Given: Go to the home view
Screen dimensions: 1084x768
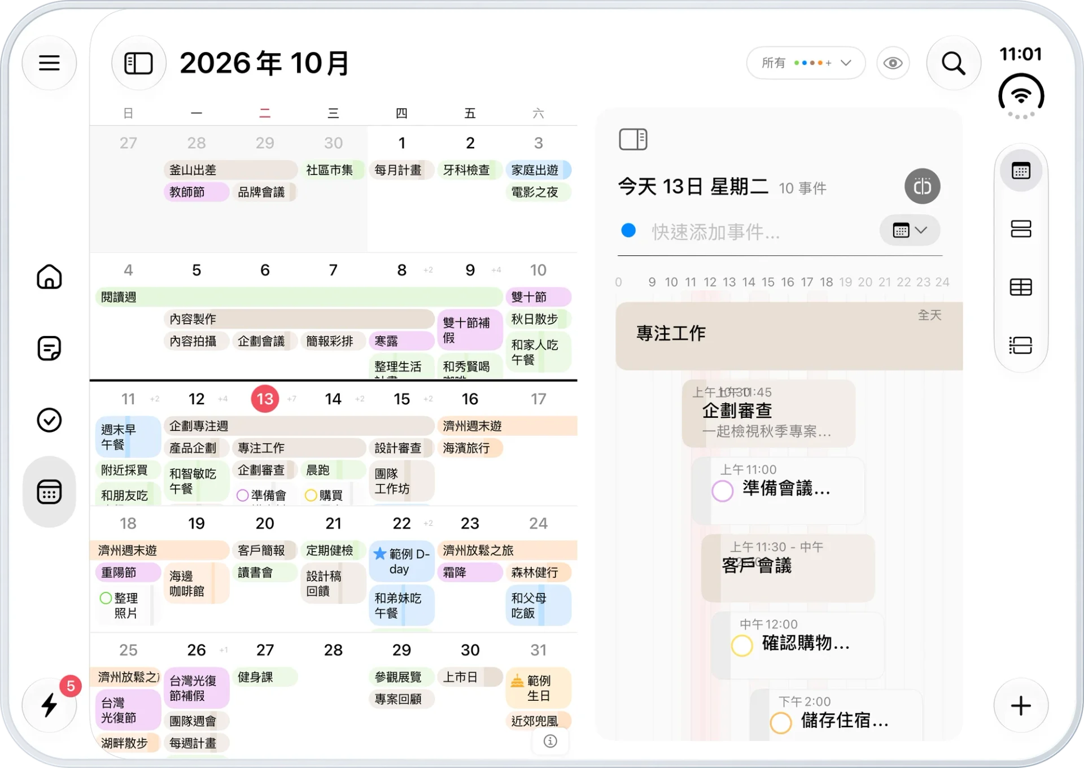Looking at the screenshot, I should [x=49, y=277].
